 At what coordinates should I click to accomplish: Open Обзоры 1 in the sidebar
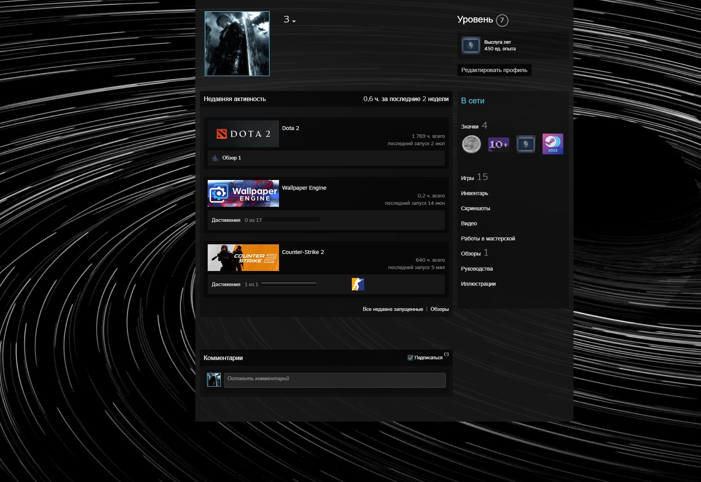(474, 253)
